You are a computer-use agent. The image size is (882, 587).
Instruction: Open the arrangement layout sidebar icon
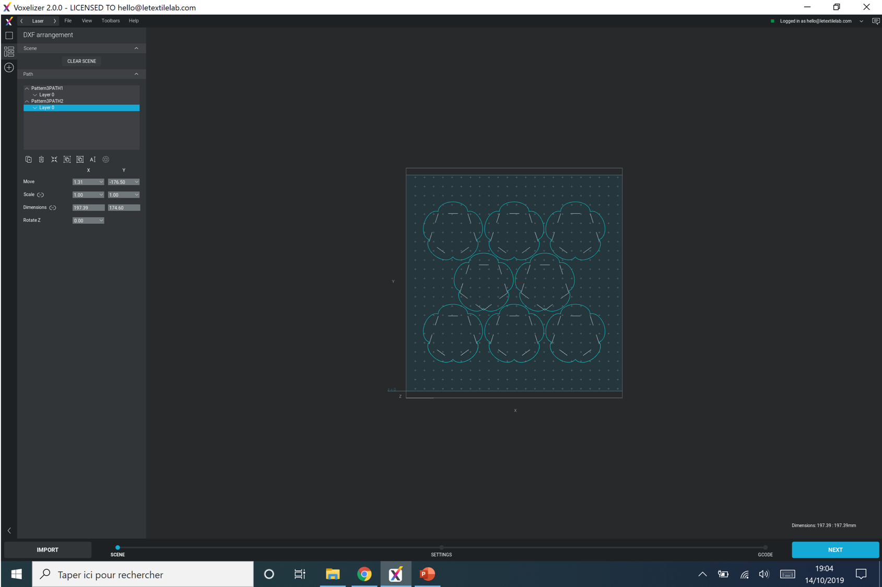(x=9, y=51)
